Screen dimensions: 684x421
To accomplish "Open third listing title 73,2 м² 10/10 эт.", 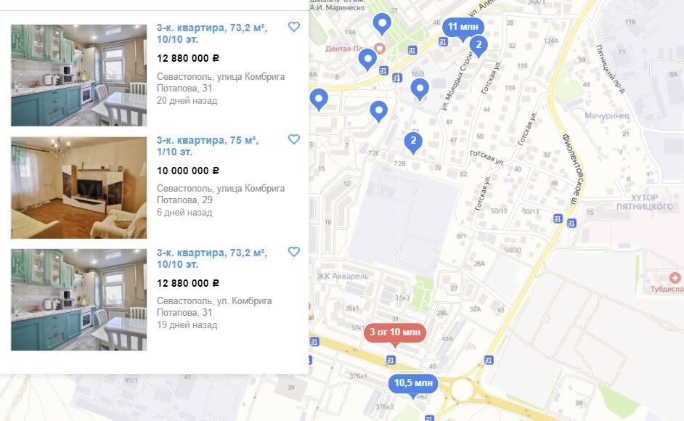I will 211,258.
